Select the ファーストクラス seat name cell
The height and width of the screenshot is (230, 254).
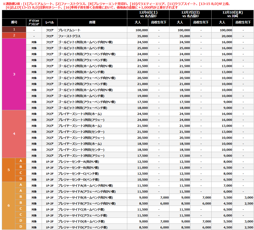pos(69,36)
